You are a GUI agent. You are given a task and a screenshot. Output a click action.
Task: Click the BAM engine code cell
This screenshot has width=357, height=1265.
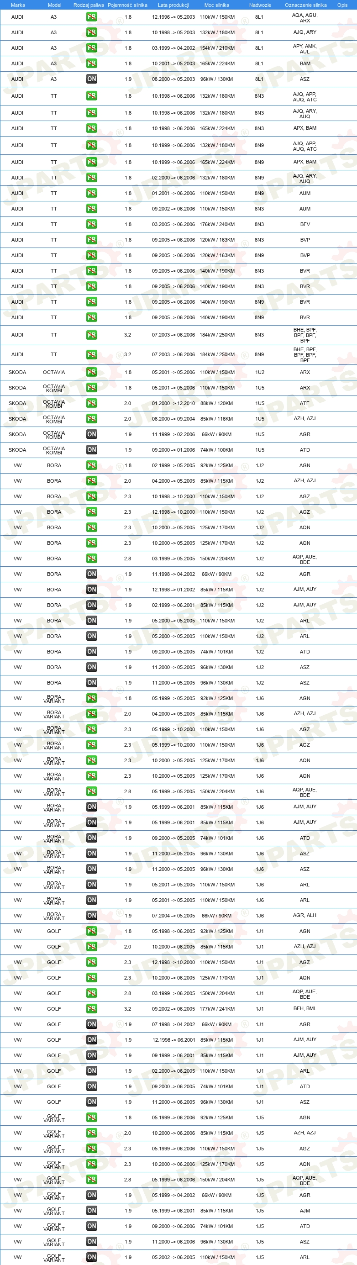tap(305, 64)
